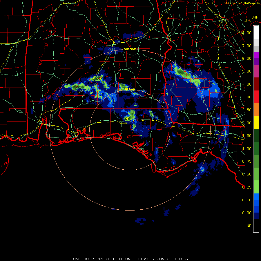Image resolution: width=261 pixels, height=261 pixels.
Task: Click the 1.00 legend value
Action: click(x=247, y=149)
